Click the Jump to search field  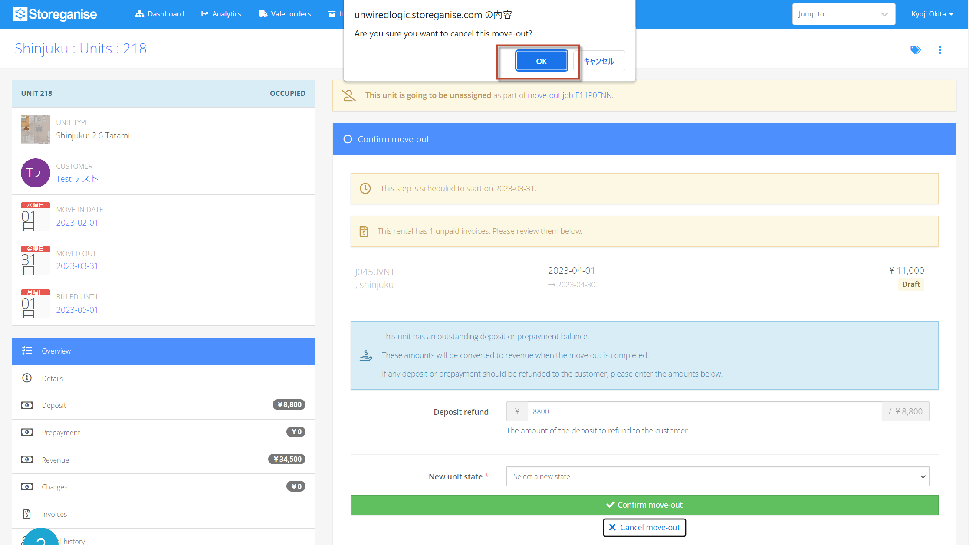click(833, 14)
